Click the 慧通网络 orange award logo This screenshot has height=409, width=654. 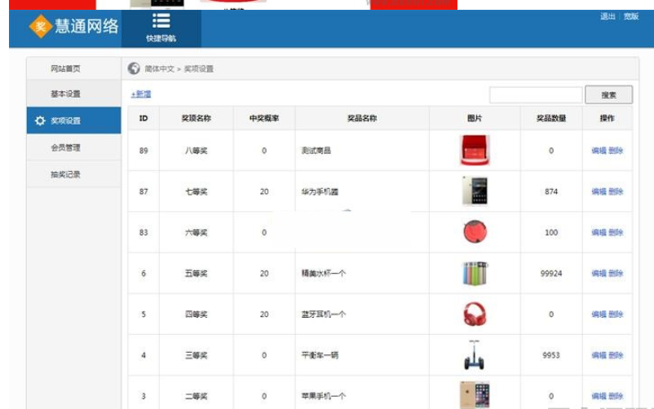pyautogui.click(x=41, y=26)
